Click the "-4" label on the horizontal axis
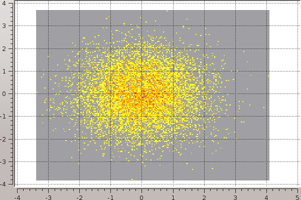301x200 pixels. tap(17, 196)
